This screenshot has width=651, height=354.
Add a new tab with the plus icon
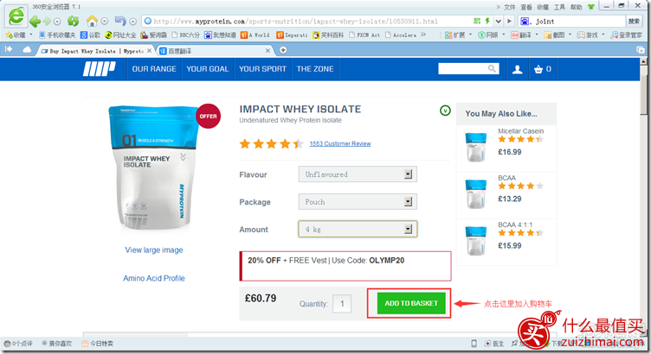point(283,50)
